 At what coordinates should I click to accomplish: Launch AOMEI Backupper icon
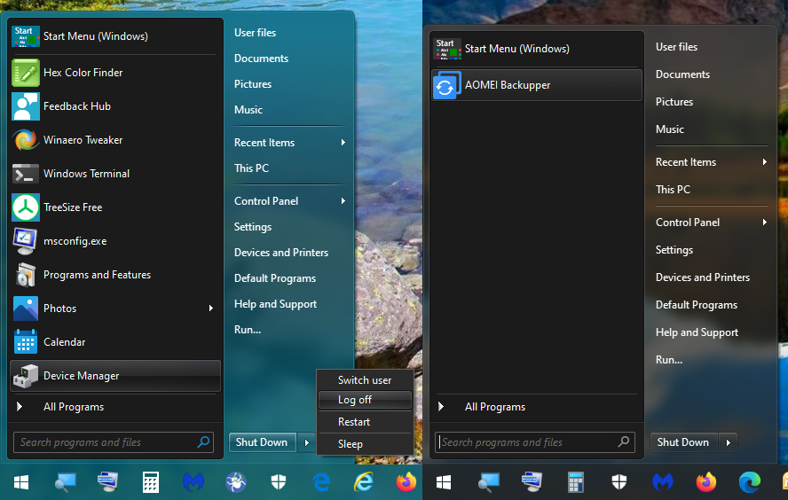(x=446, y=86)
